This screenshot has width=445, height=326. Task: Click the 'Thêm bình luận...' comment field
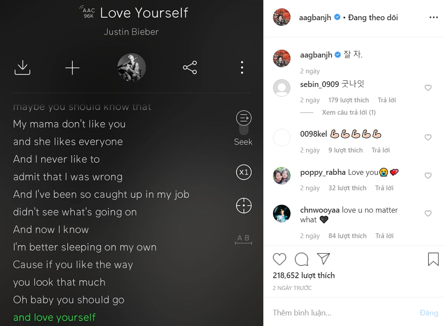pyautogui.click(x=342, y=313)
